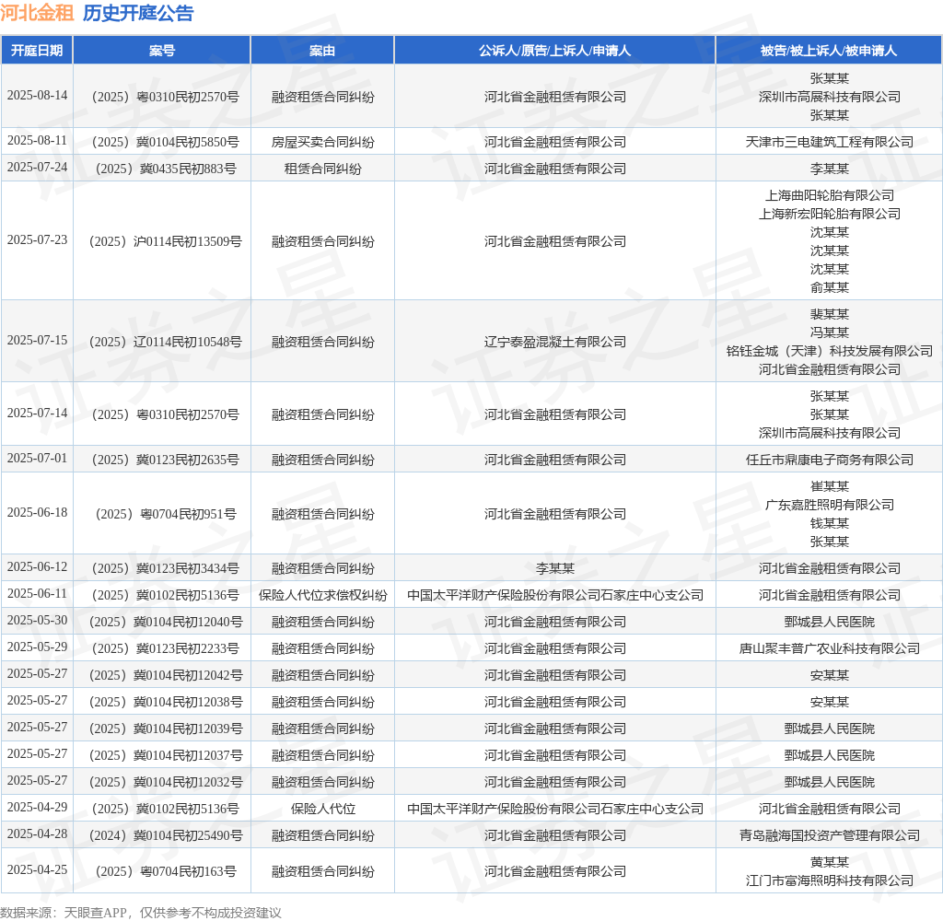Select the date 2025-07-15

point(37,341)
